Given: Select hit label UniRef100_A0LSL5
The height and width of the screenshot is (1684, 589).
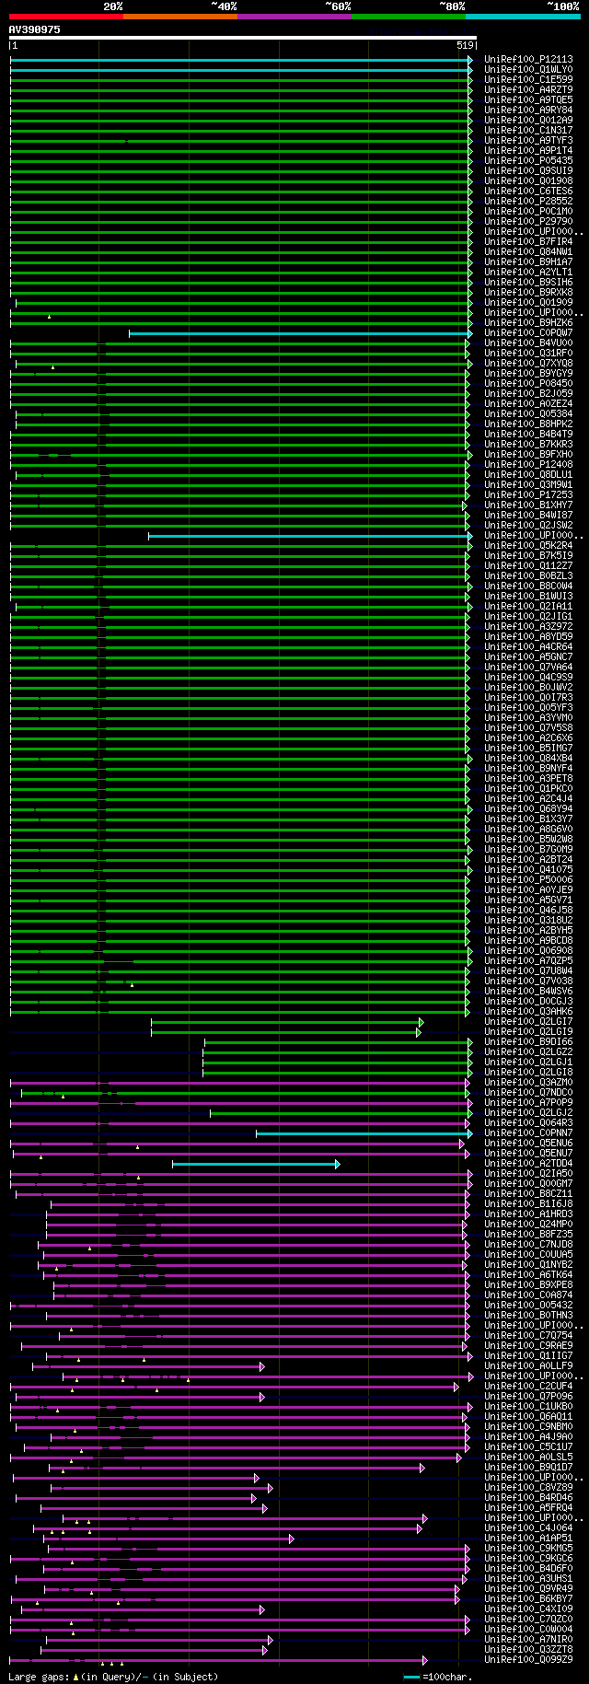Looking at the screenshot, I should click(528, 1458).
